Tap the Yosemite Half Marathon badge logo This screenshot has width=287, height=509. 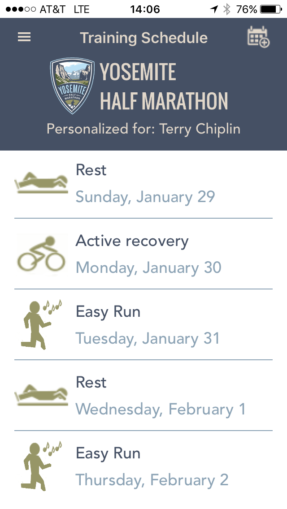(x=72, y=86)
